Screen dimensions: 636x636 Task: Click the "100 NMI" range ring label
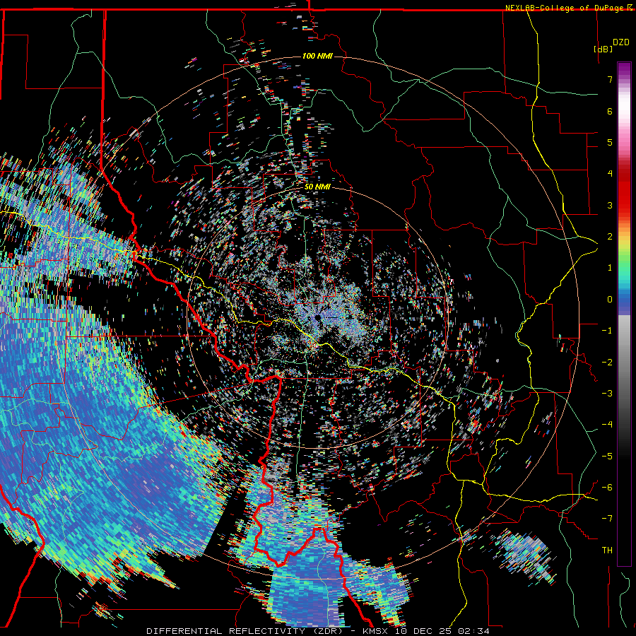pyautogui.click(x=317, y=56)
